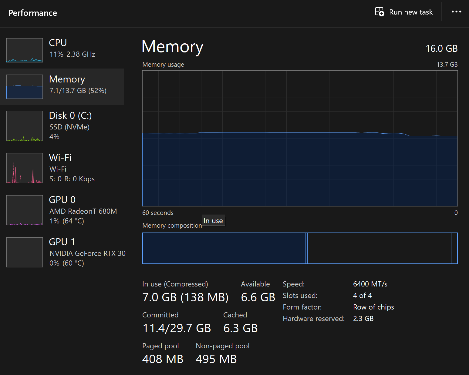Click the S: 0 R: 0 Kbps reading
This screenshot has height=375, width=469.
[72, 179]
